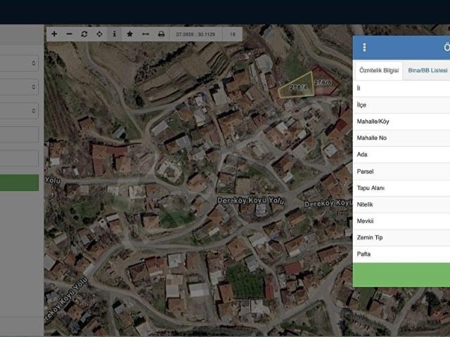Screen dimensions: 450x337
Task: Click the İl attribute row
Action: tap(401, 88)
